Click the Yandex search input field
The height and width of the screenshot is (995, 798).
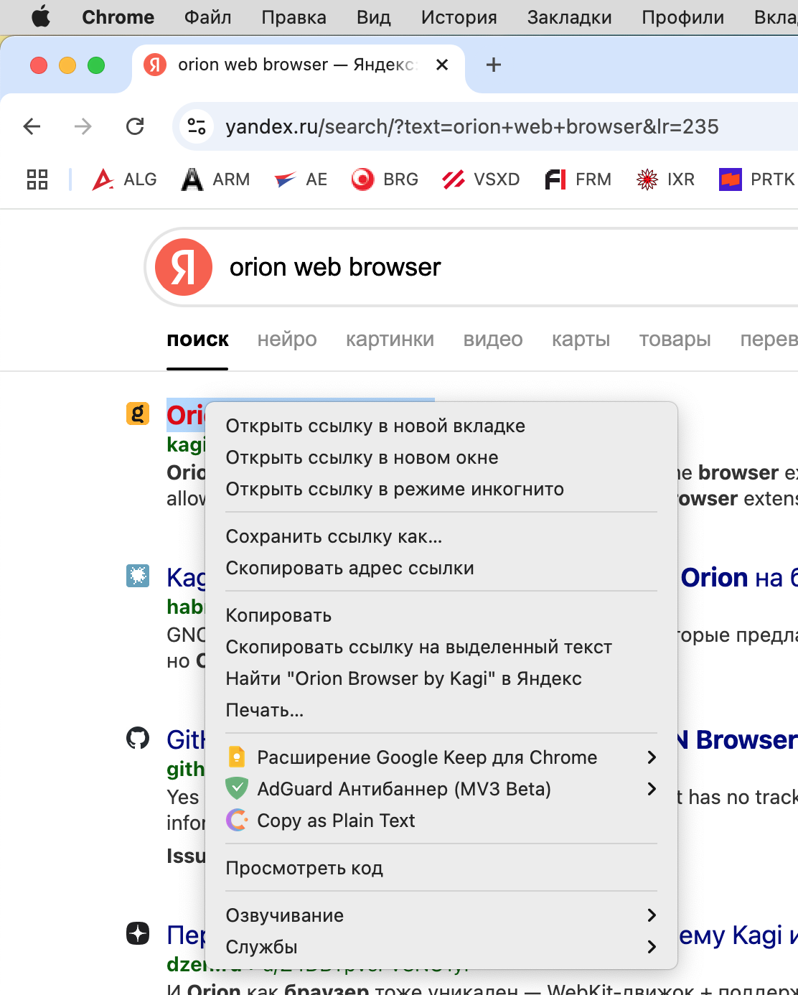coord(502,267)
